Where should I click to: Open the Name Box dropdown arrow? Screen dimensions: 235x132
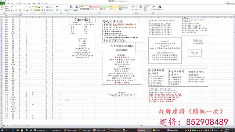pos(14,15)
